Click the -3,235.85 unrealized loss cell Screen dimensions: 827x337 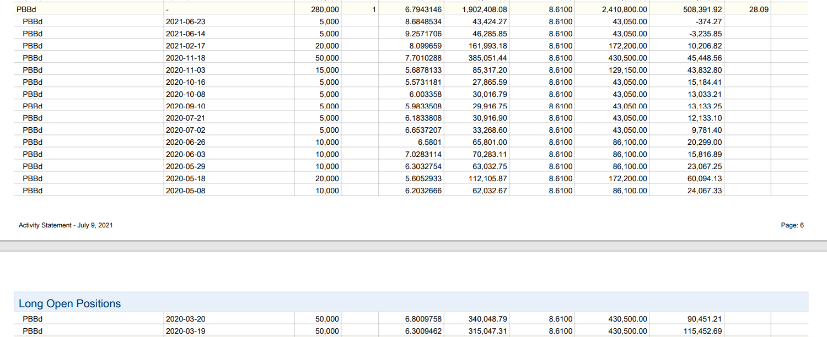(x=707, y=34)
